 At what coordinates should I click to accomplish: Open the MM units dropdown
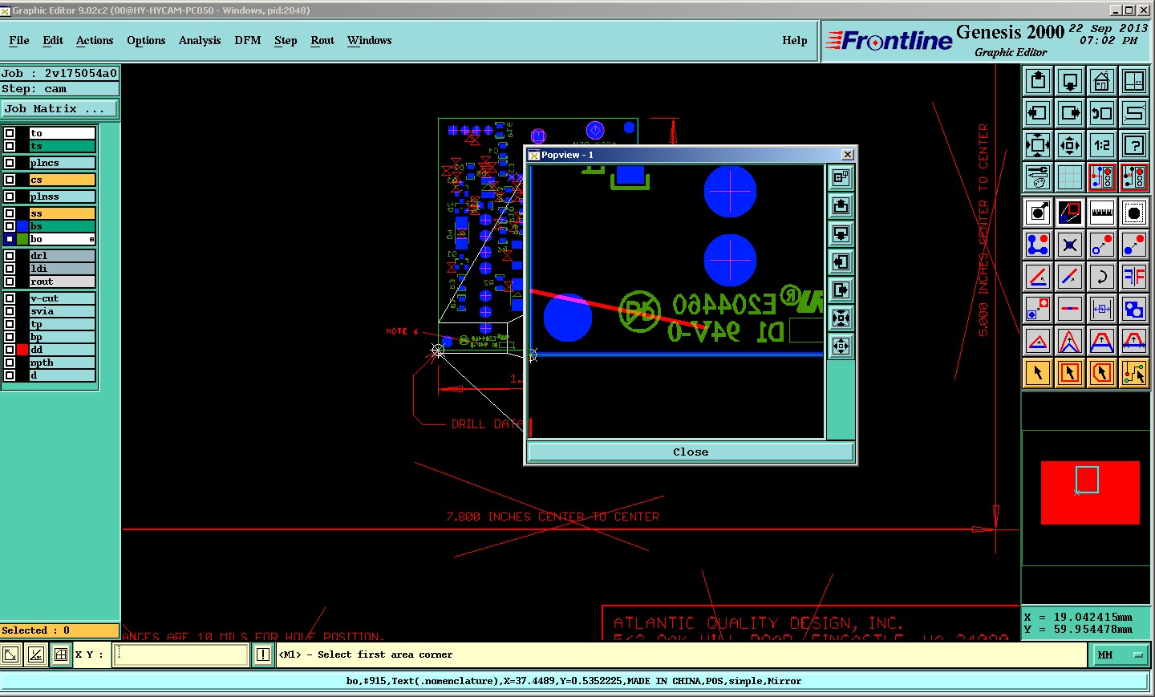pyautogui.click(x=1119, y=655)
